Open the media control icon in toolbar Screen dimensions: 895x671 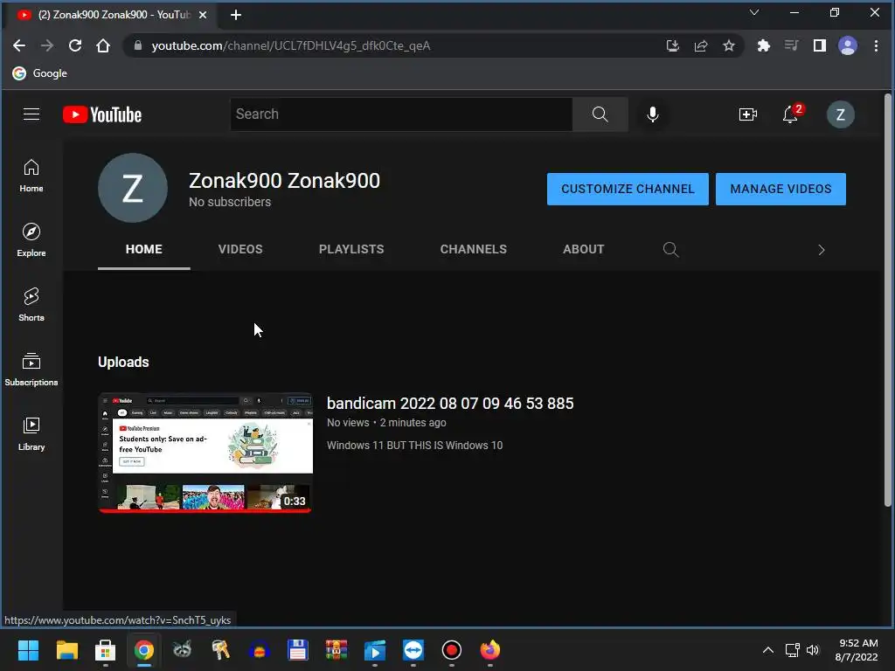[791, 45]
